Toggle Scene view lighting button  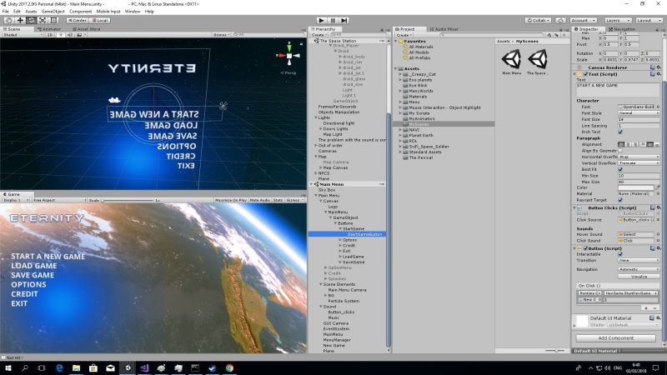[60, 35]
